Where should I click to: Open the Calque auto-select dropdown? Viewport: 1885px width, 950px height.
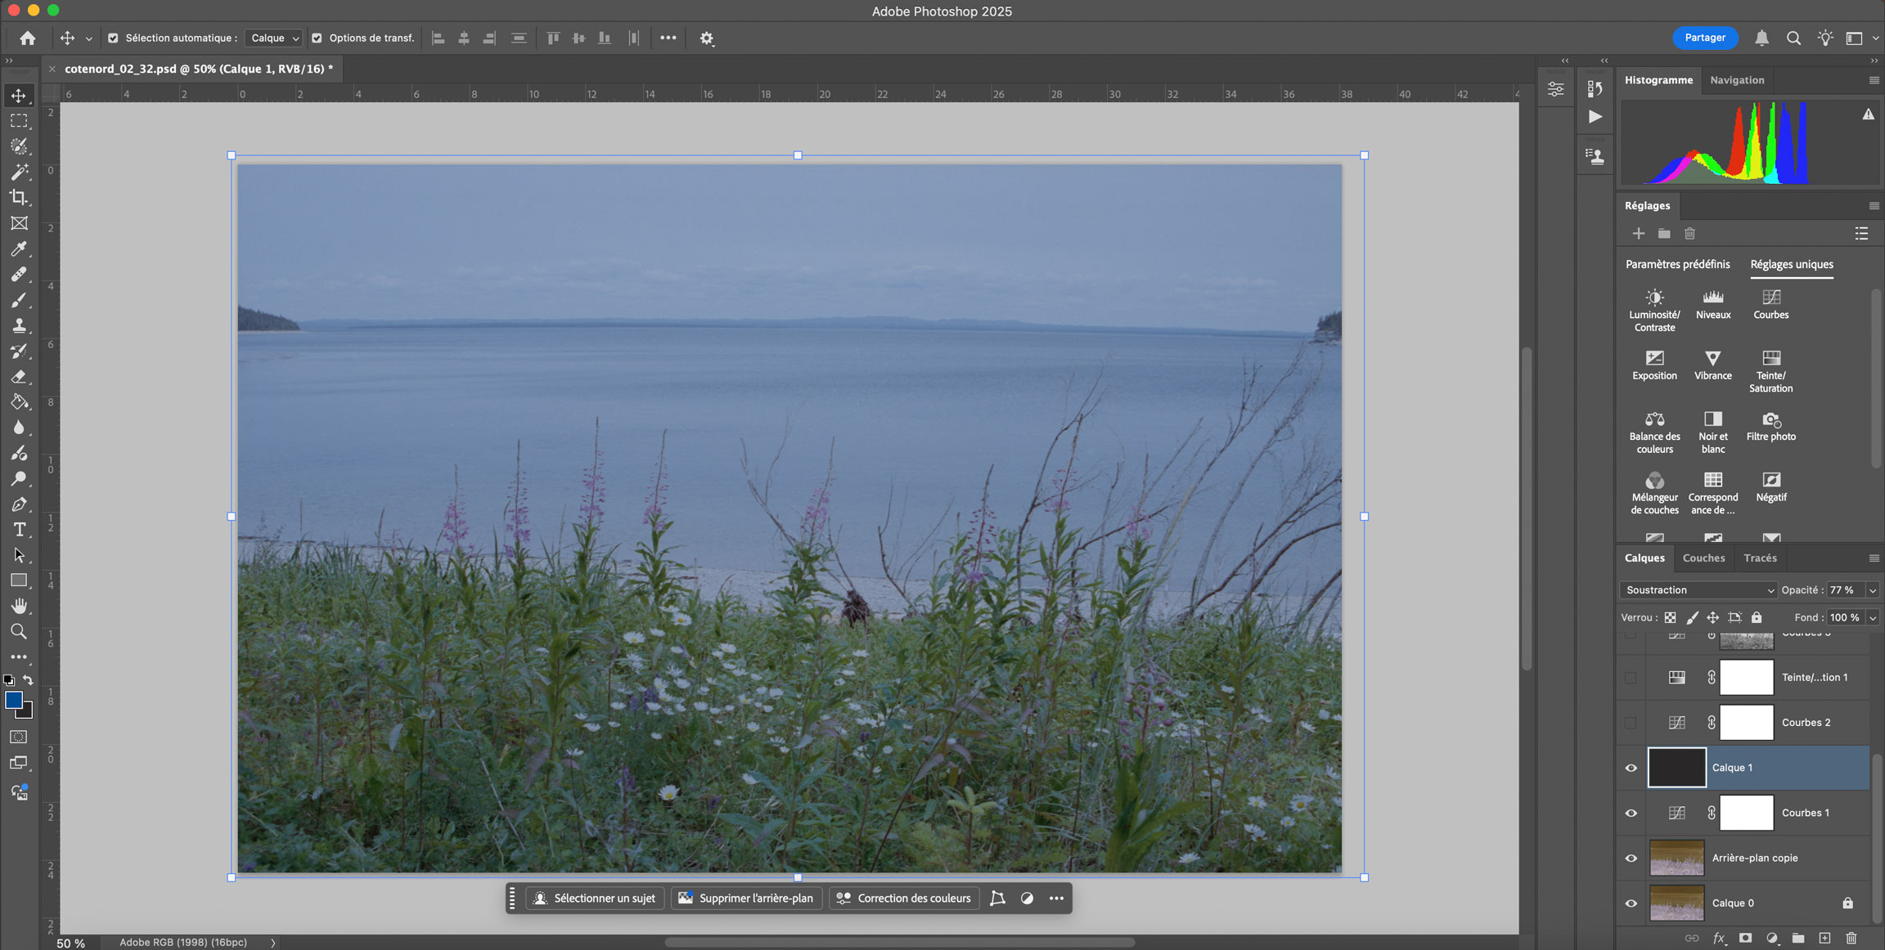click(274, 38)
